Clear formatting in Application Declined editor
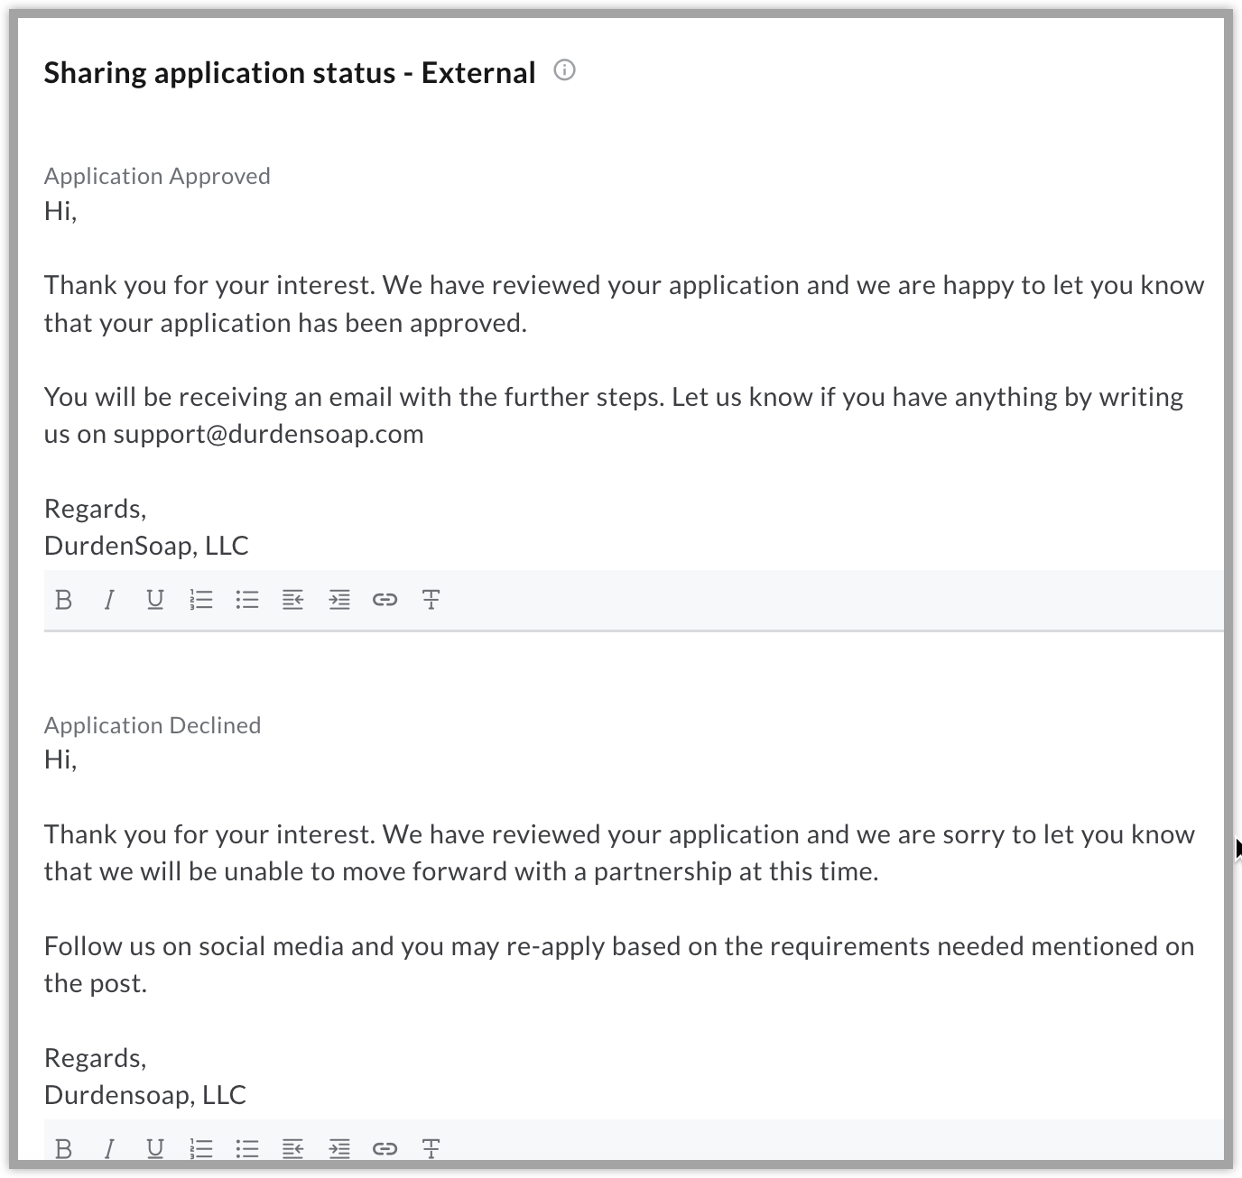The height and width of the screenshot is (1178, 1242). click(x=431, y=1148)
